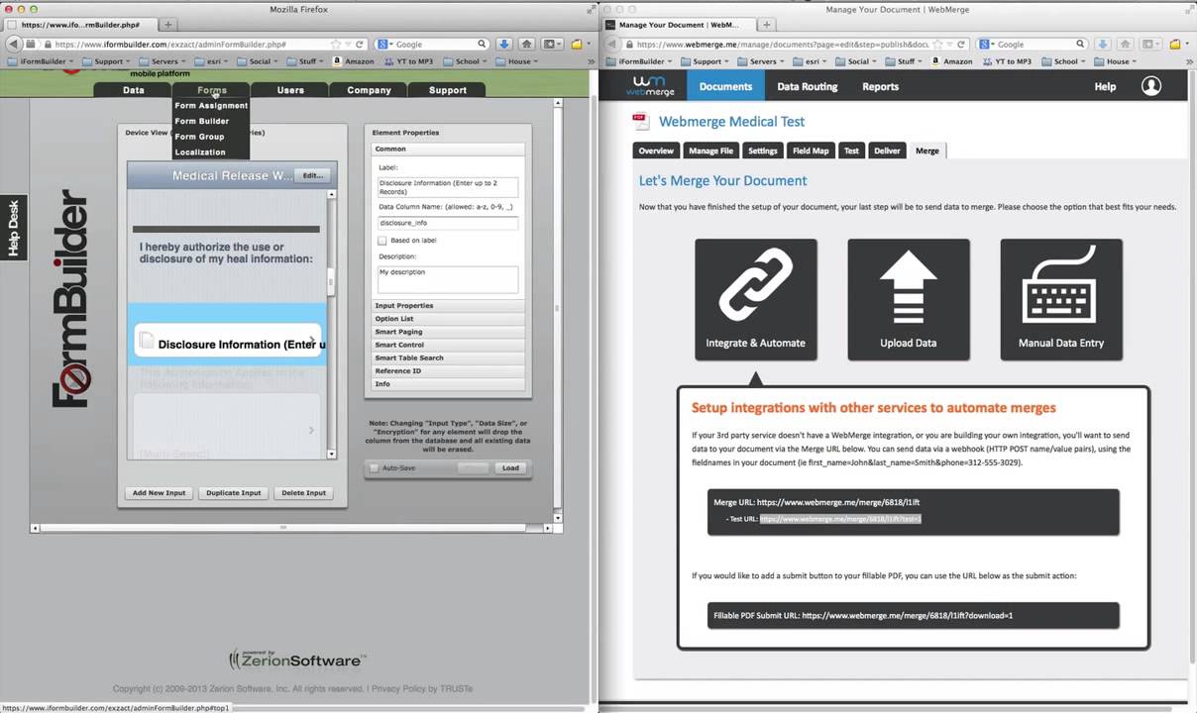Click search magnifier in iFormBuilder window
The height and width of the screenshot is (713, 1197).
pos(482,44)
